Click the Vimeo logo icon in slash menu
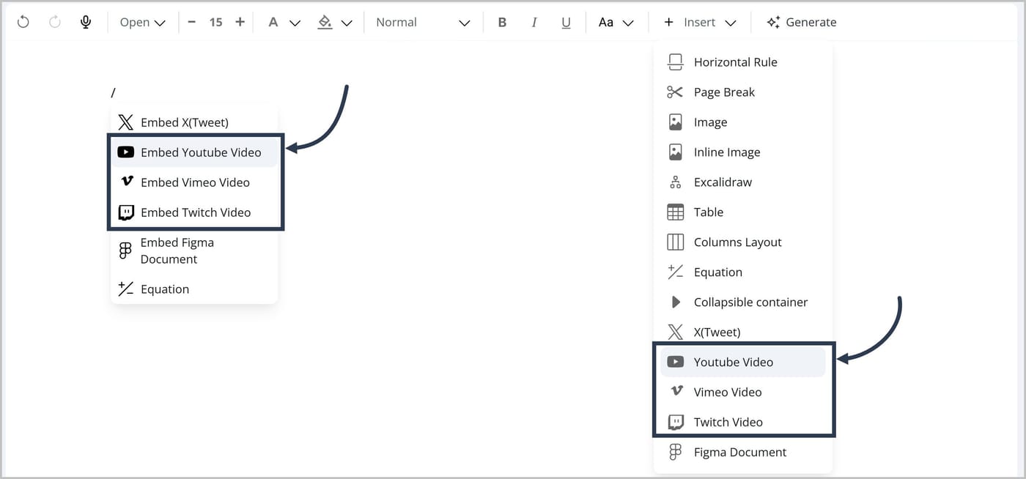The height and width of the screenshot is (479, 1026). (x=126, y=182)
